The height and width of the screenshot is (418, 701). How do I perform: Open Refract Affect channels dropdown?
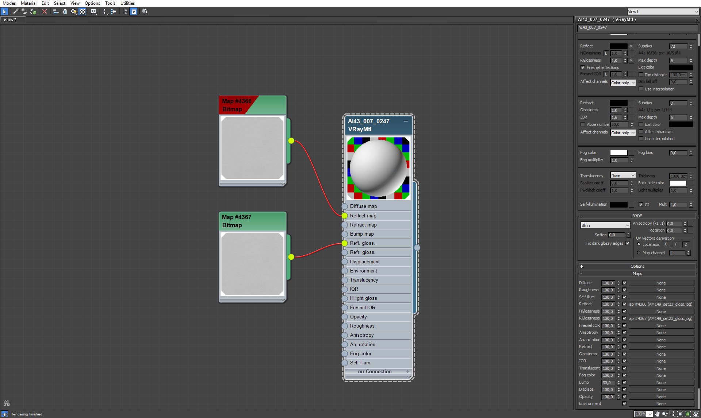[623, 133]
